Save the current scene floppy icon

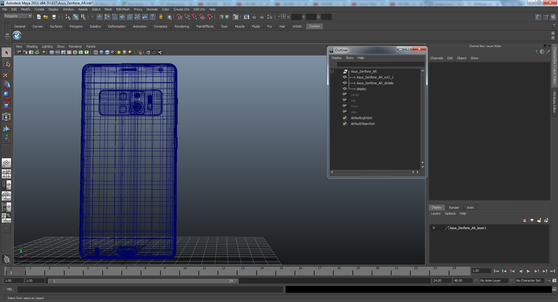(x=54, y=17)
